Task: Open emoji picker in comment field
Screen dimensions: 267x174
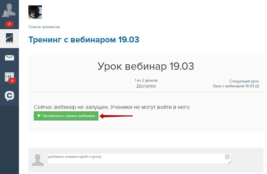Action: 227,157
